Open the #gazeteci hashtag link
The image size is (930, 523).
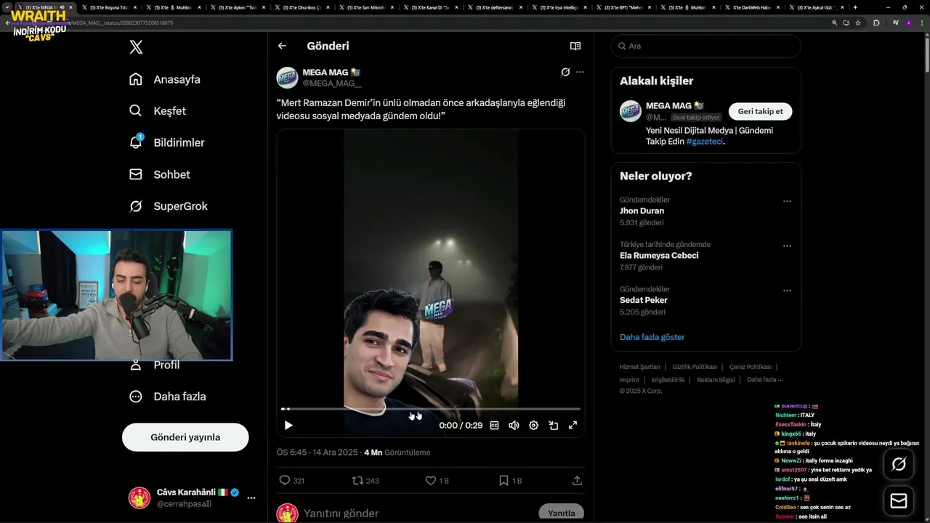(x=704, y=142)
